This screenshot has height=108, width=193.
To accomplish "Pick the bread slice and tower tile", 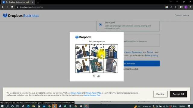I will click(82, 66).
